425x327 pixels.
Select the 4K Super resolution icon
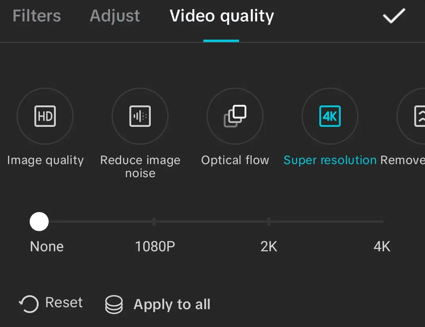[x=330, y=116]
